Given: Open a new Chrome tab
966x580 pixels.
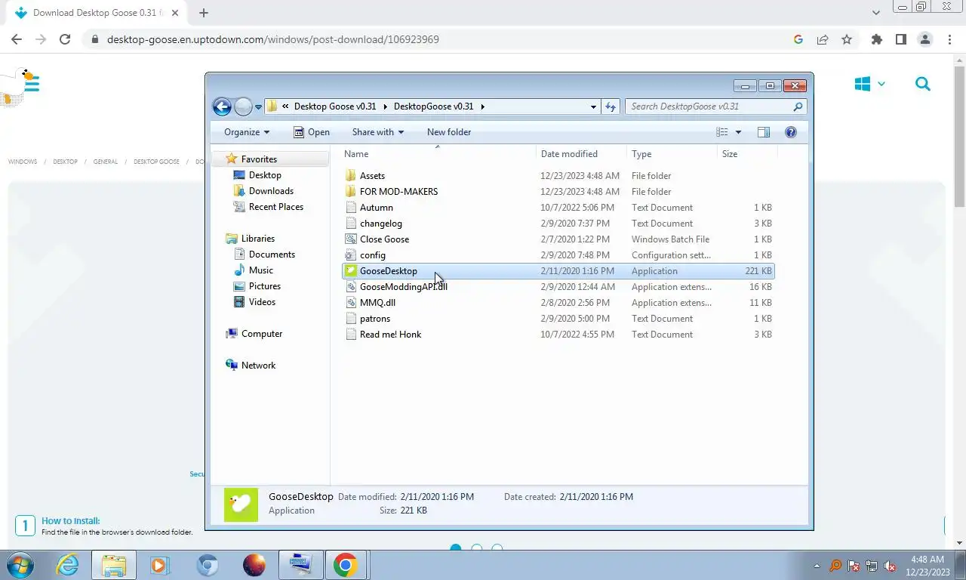Looking at the screenshot, I should [x=204, y=13].
